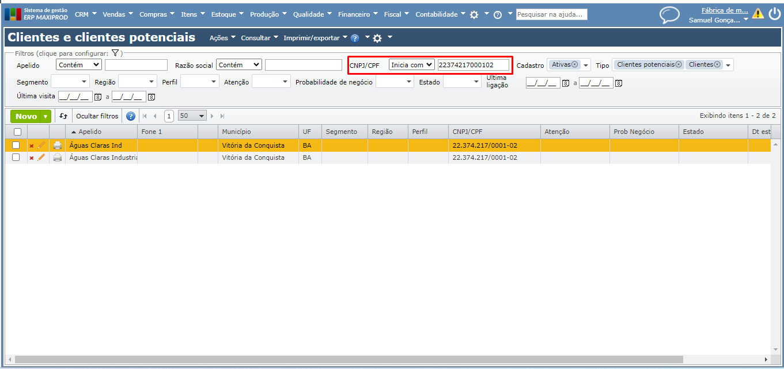784x369 pixels.
Task: Open the CRM menu
Action: point(85,14)
